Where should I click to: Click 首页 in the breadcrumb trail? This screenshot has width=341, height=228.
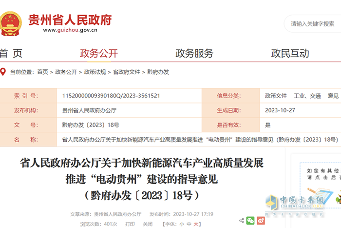point(42,72)
